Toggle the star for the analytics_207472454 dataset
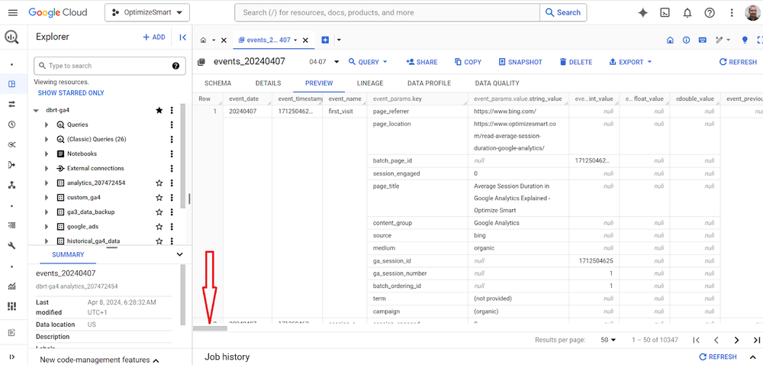Screen dimensions: 763x365 point(159,183)
